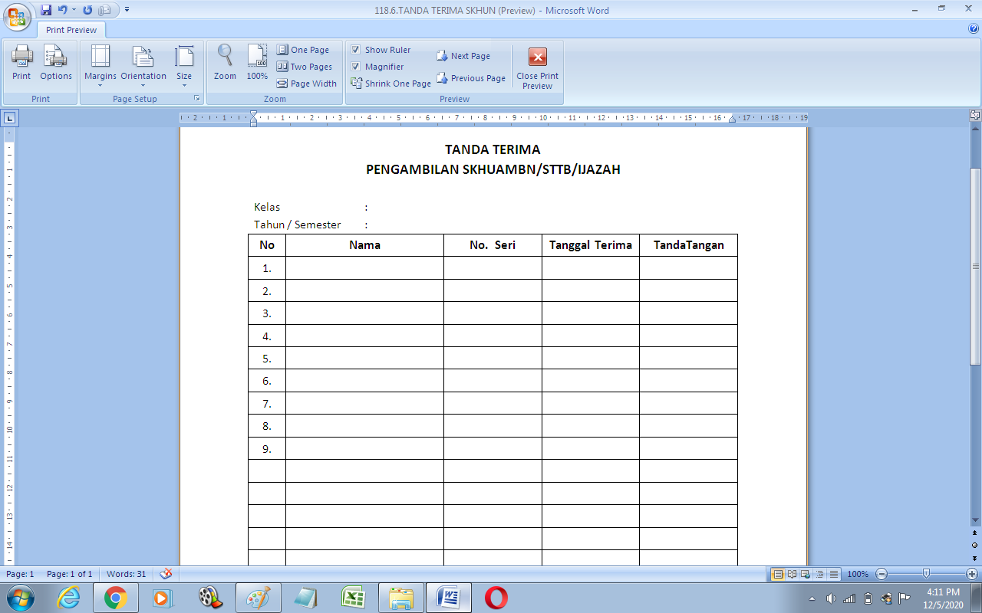Viewport: 982px width, 613px height.
Task: Set zoom to 100% icon
Action: click(x=257, y=62)
